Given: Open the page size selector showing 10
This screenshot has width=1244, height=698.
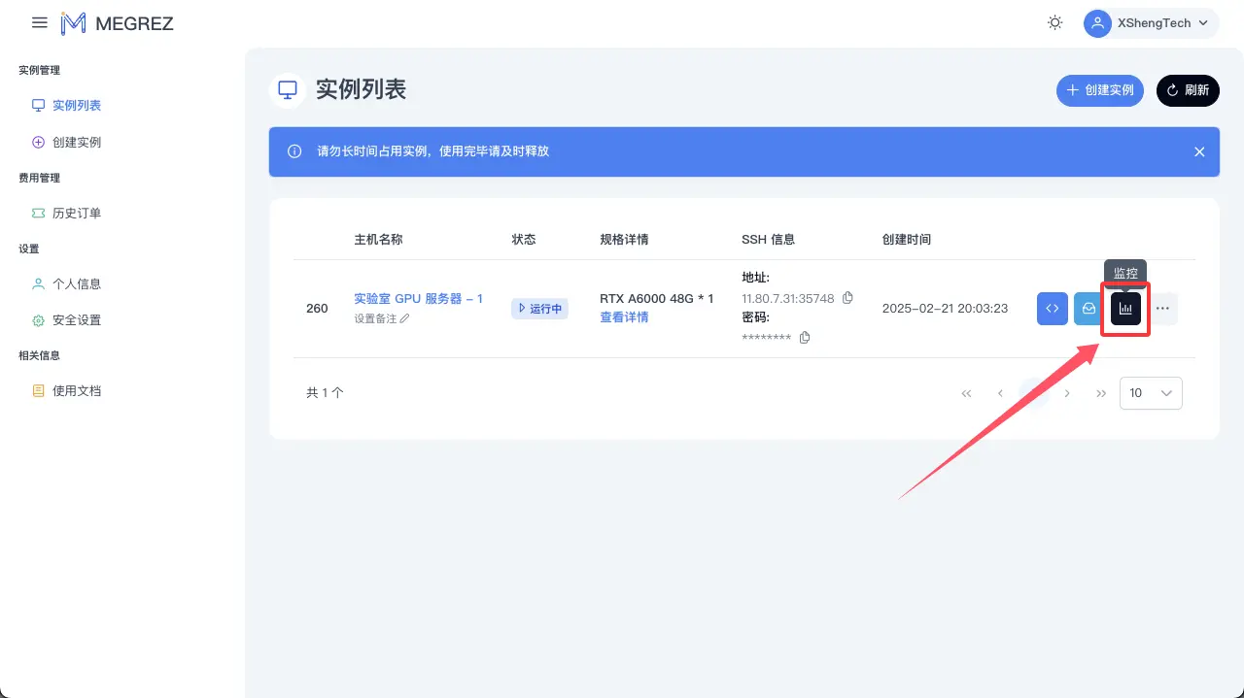Looking at the screenshot, I should tap(1151, 393).
